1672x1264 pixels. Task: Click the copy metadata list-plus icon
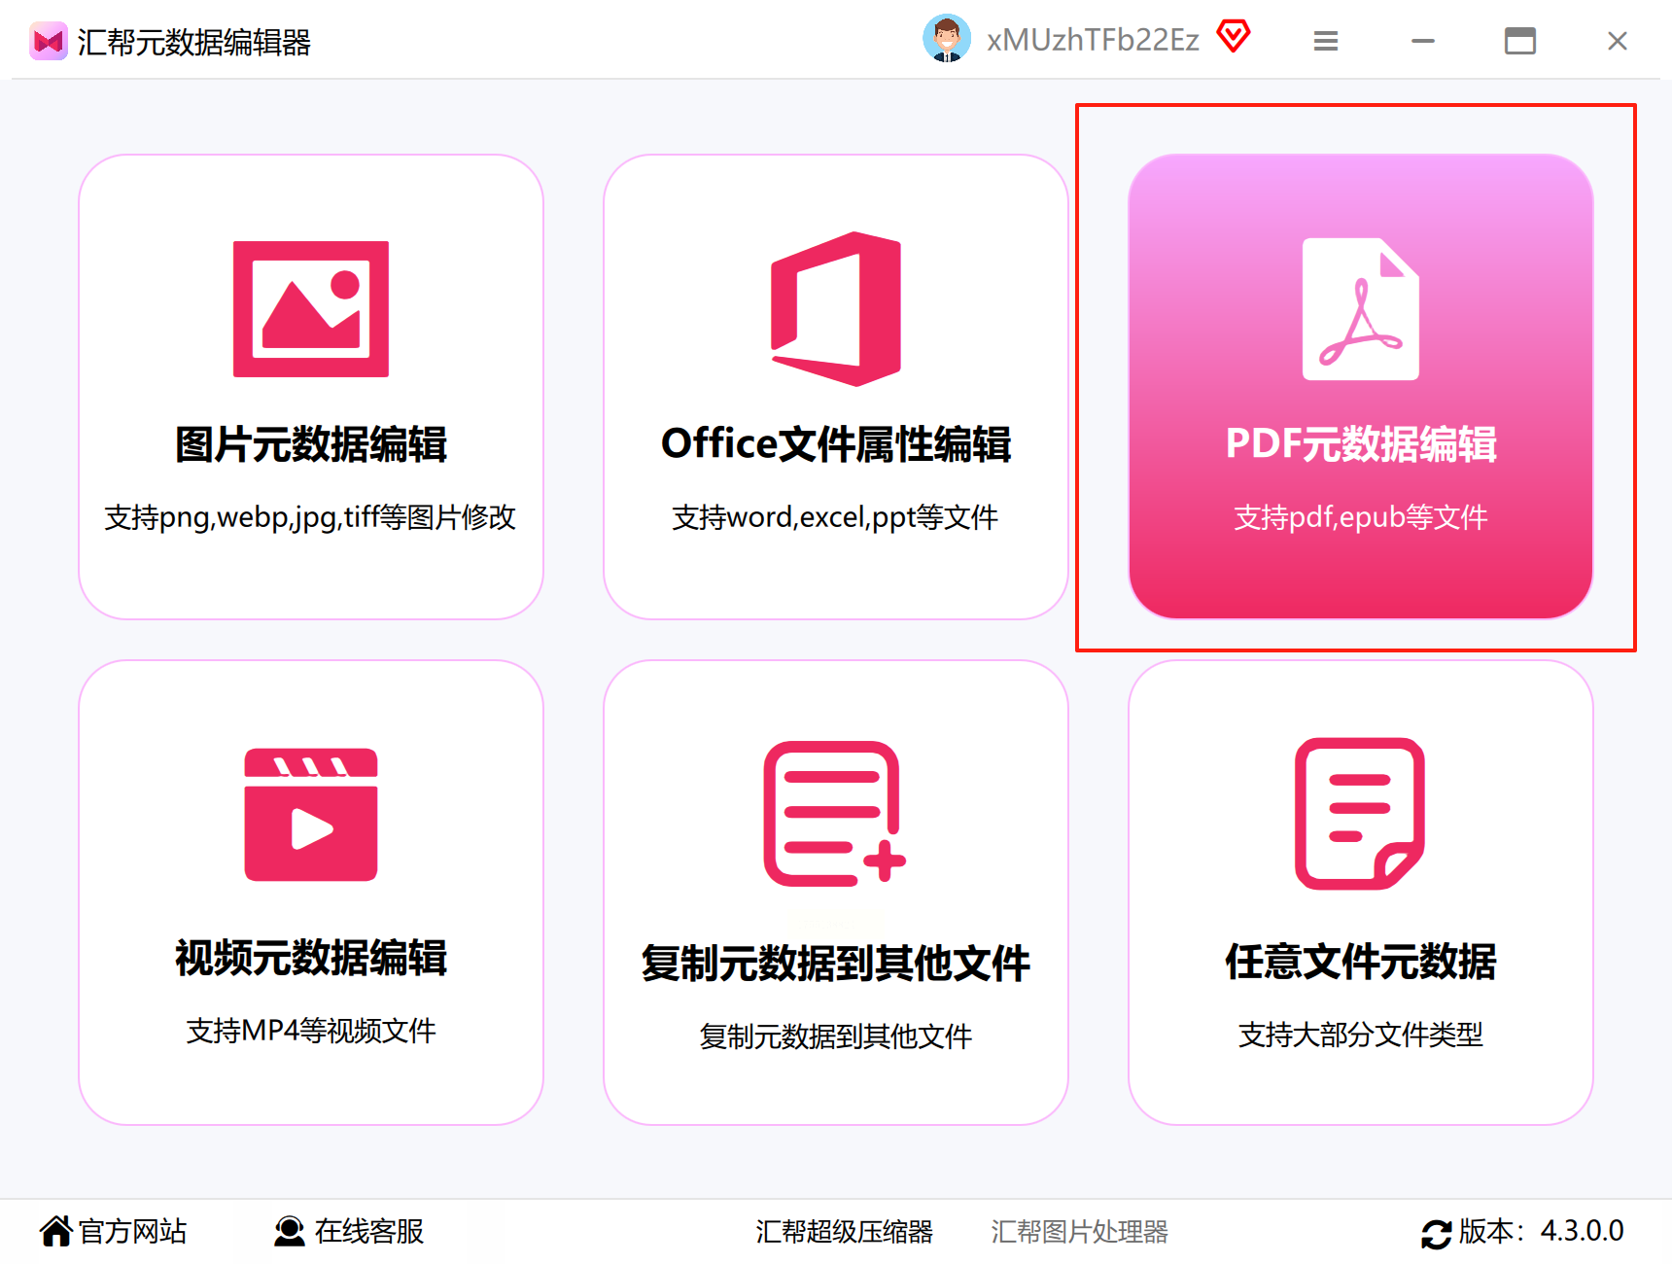pos(835,814)
